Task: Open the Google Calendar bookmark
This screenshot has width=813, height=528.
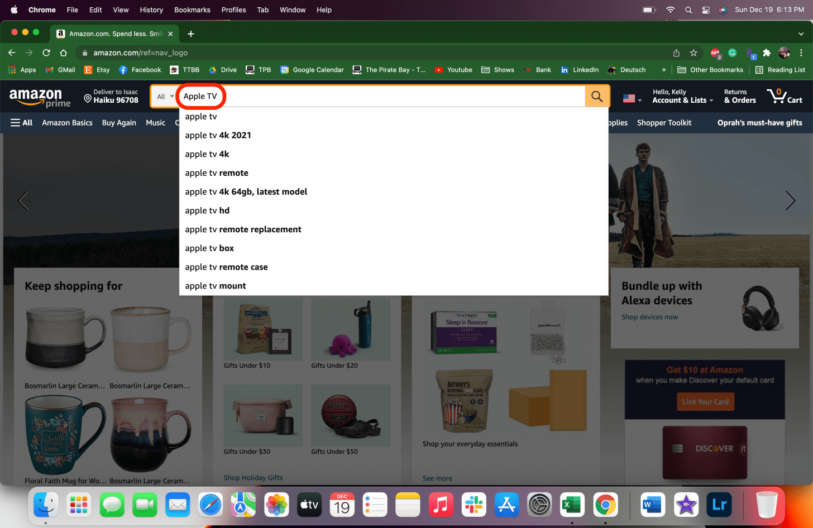Action: (x=312, y=70)
